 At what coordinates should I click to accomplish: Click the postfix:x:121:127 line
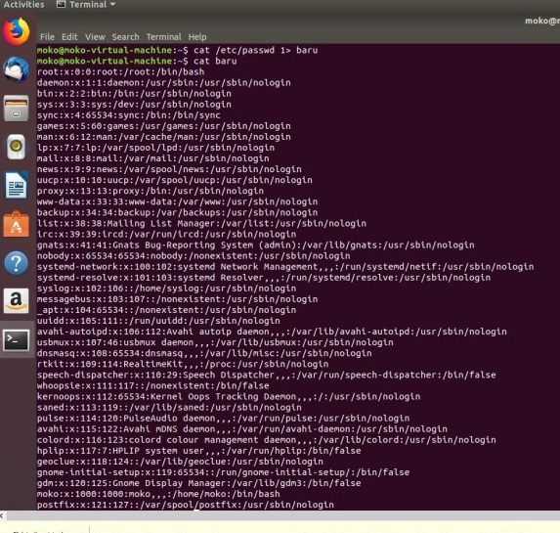(186, 505)
